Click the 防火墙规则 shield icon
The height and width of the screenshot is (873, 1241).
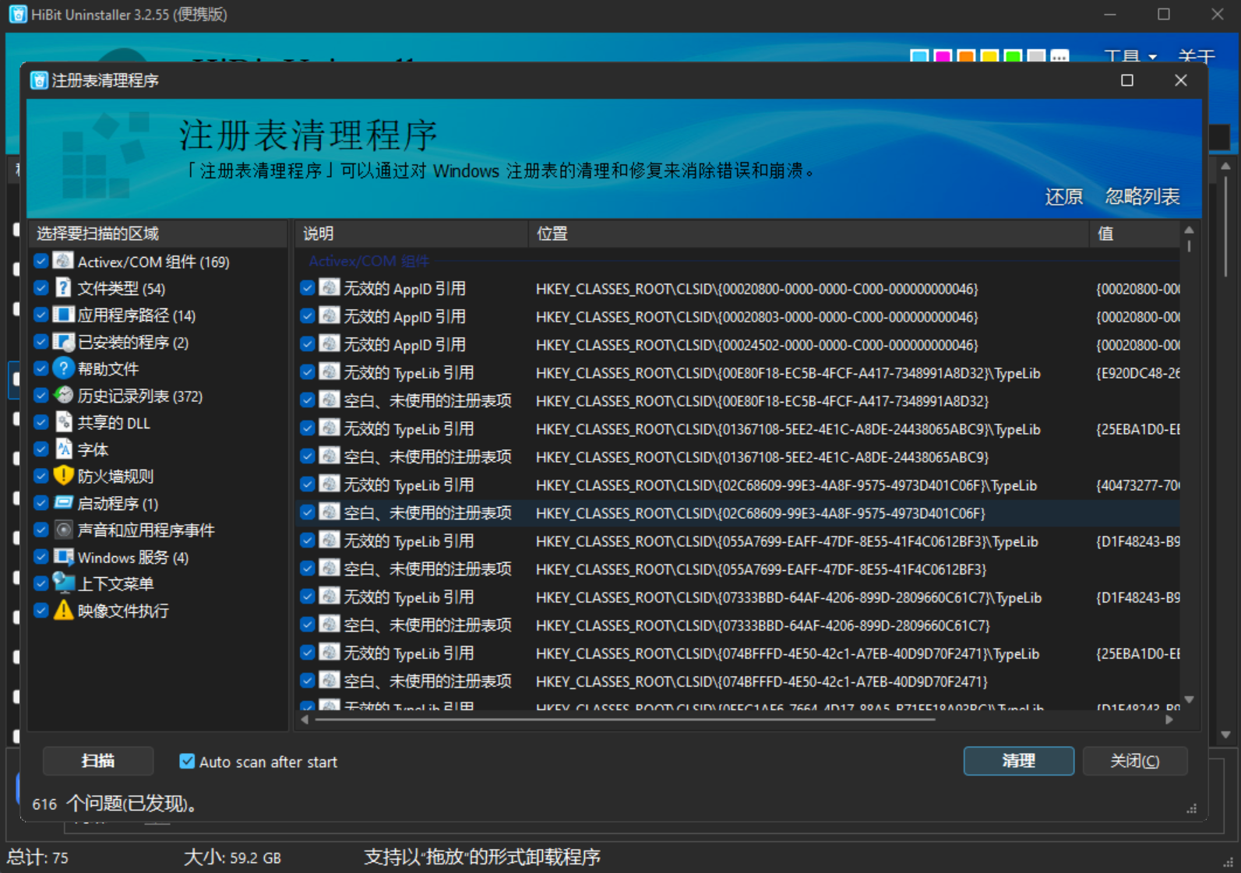tap(64, 476)
